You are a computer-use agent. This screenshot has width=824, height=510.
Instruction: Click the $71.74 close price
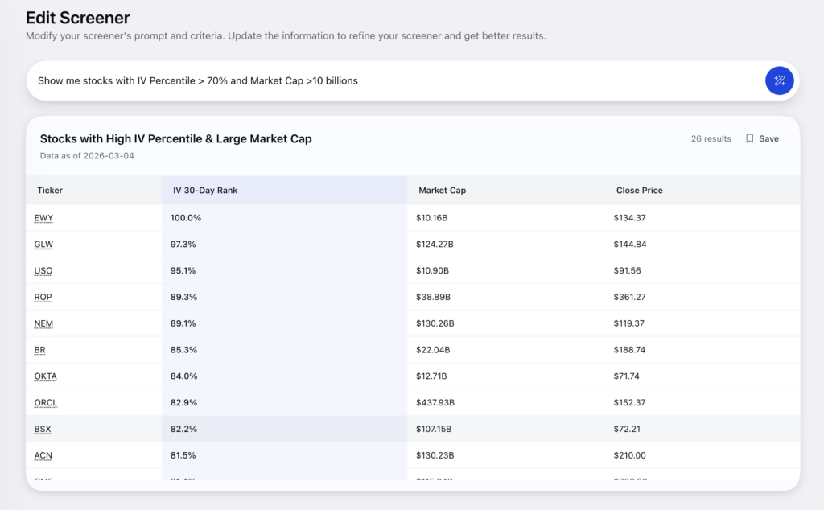pyautogui.click(x=626, y=376)
